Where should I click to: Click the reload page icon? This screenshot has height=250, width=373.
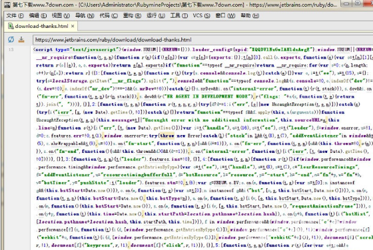click(x=11, y=39)
